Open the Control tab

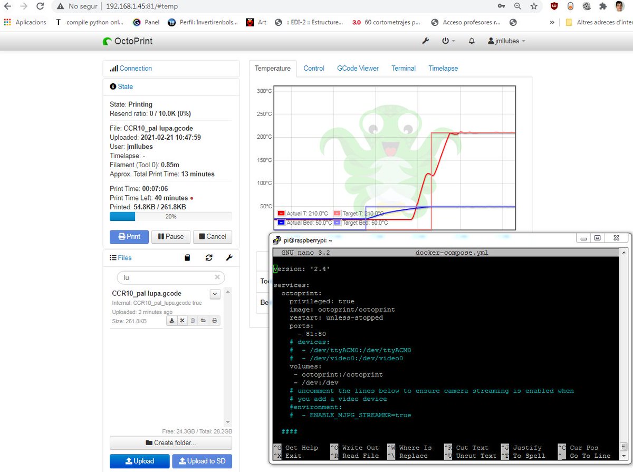tap(314, 69)
